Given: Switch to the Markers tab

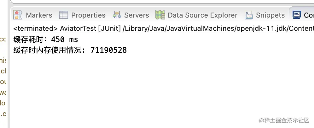Looking at the screenshot, I should (39, 15).
